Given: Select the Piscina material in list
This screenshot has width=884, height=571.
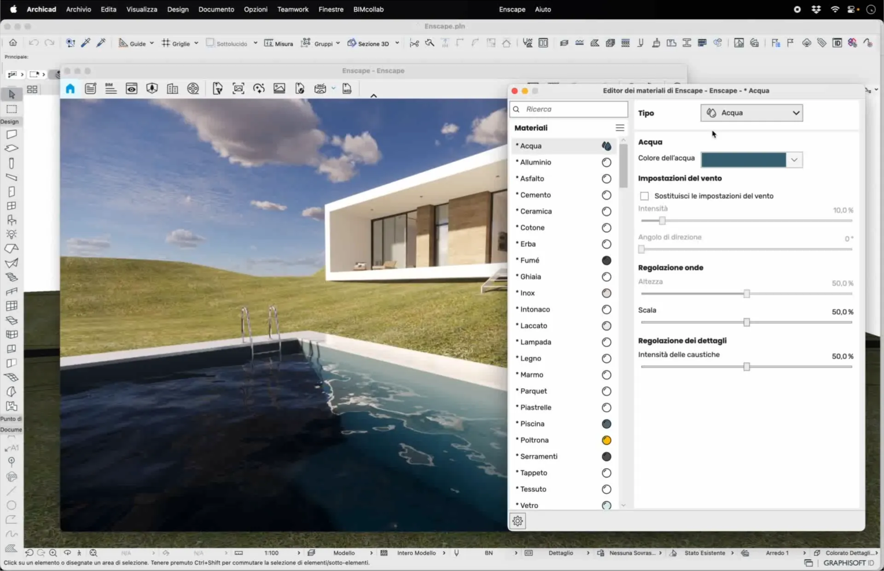Looking at the screenshot, I should 532,424.
